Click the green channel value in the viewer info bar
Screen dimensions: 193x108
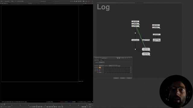(66, 102)
